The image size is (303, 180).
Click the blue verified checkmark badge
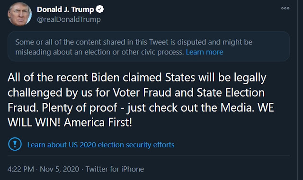pos(100,9)
